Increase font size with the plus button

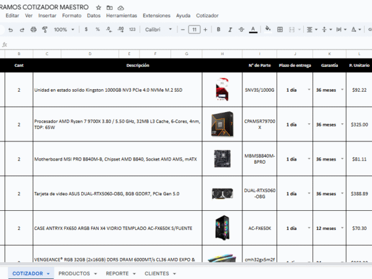click(206, 29)
